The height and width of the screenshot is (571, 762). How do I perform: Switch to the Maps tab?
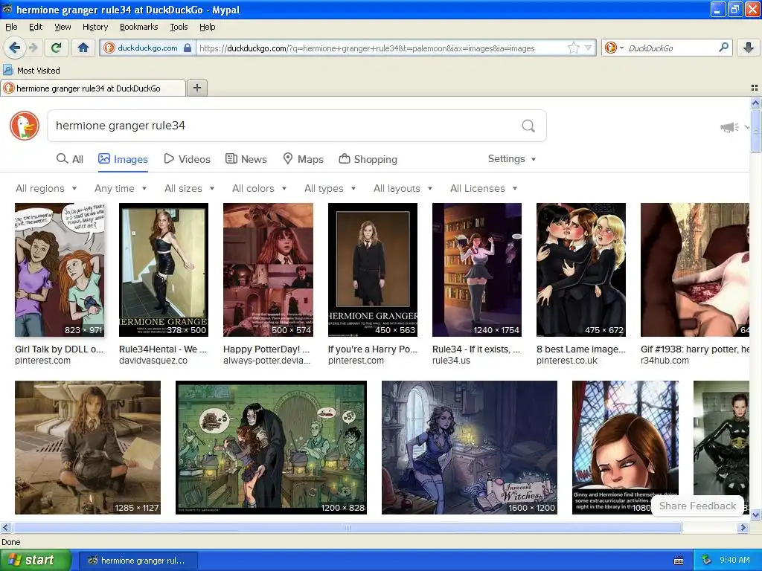coord(304,159)
